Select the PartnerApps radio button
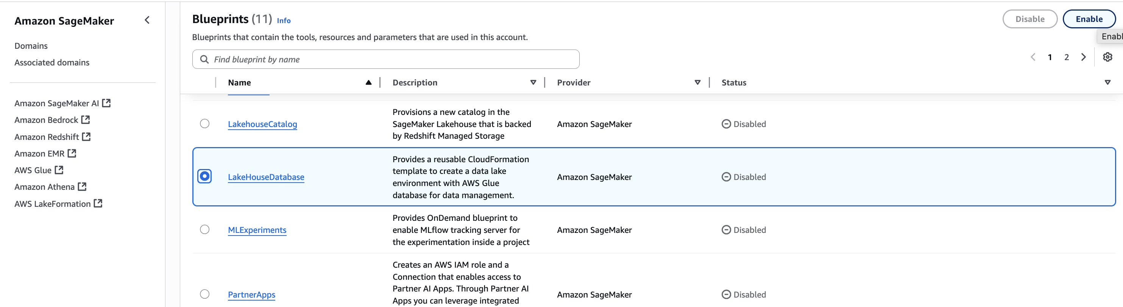The image size is (1123, 307). pos(204,294)
